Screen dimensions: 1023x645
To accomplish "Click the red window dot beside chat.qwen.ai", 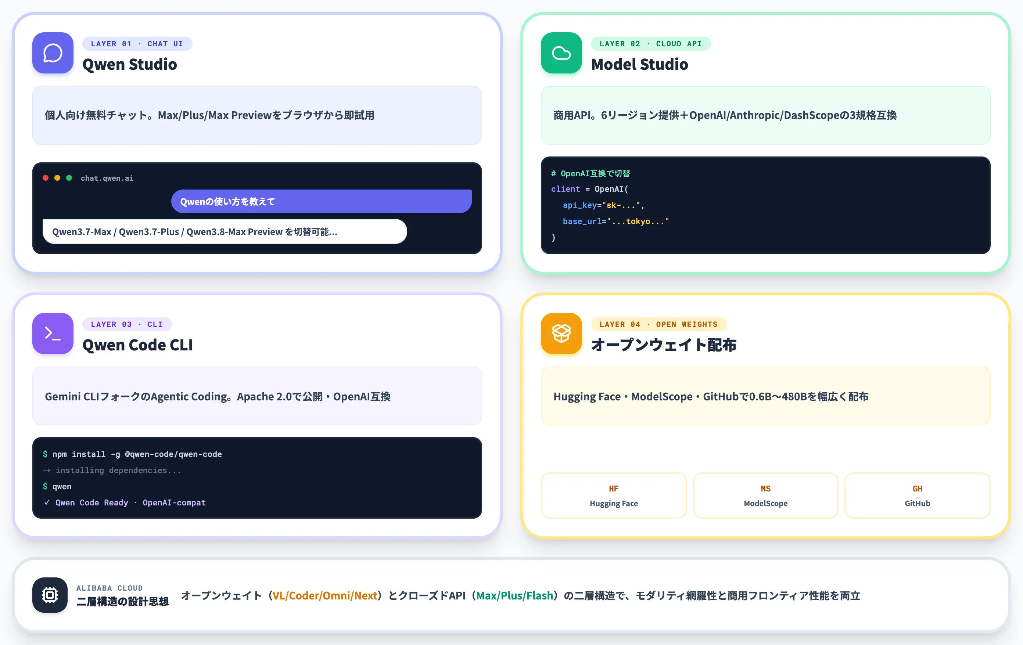I will pyautogui.click(x=46, y=178).
